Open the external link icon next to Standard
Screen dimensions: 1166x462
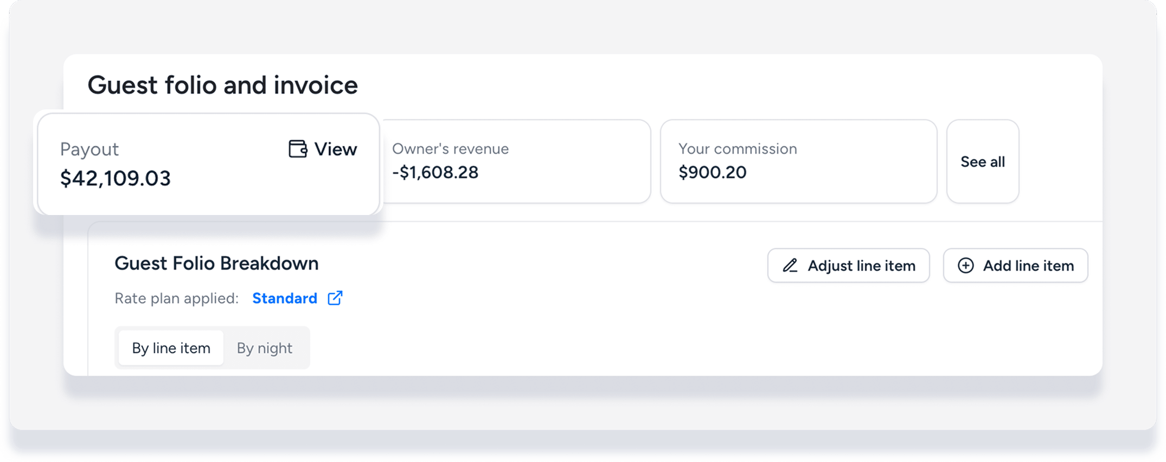(335, 298)
